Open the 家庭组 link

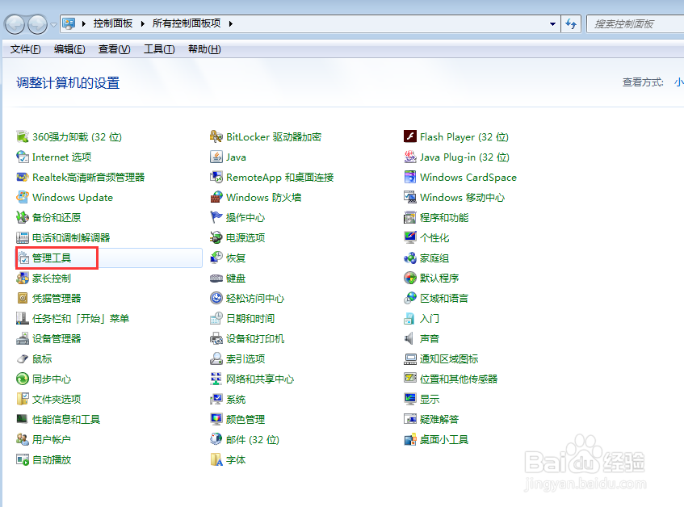[434, 258]
